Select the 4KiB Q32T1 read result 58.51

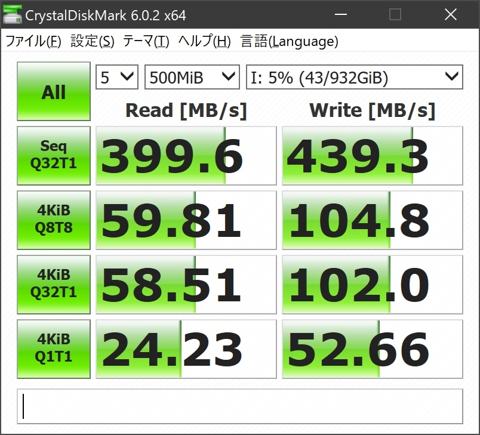pyautogui.click(x=186, y=285)
